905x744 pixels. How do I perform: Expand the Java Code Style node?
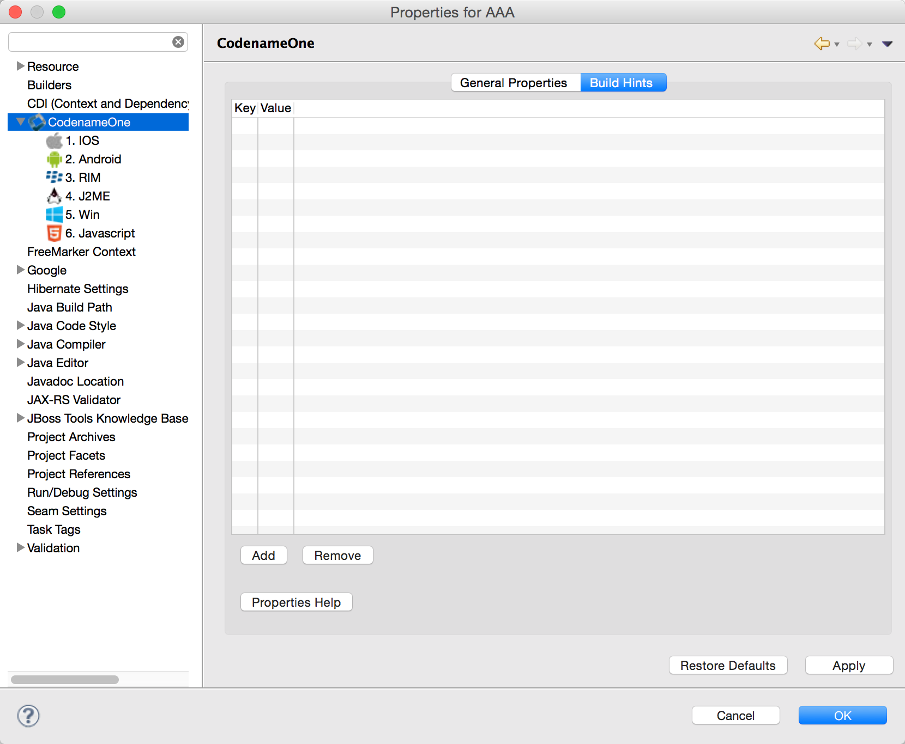(x=21, y=325)
